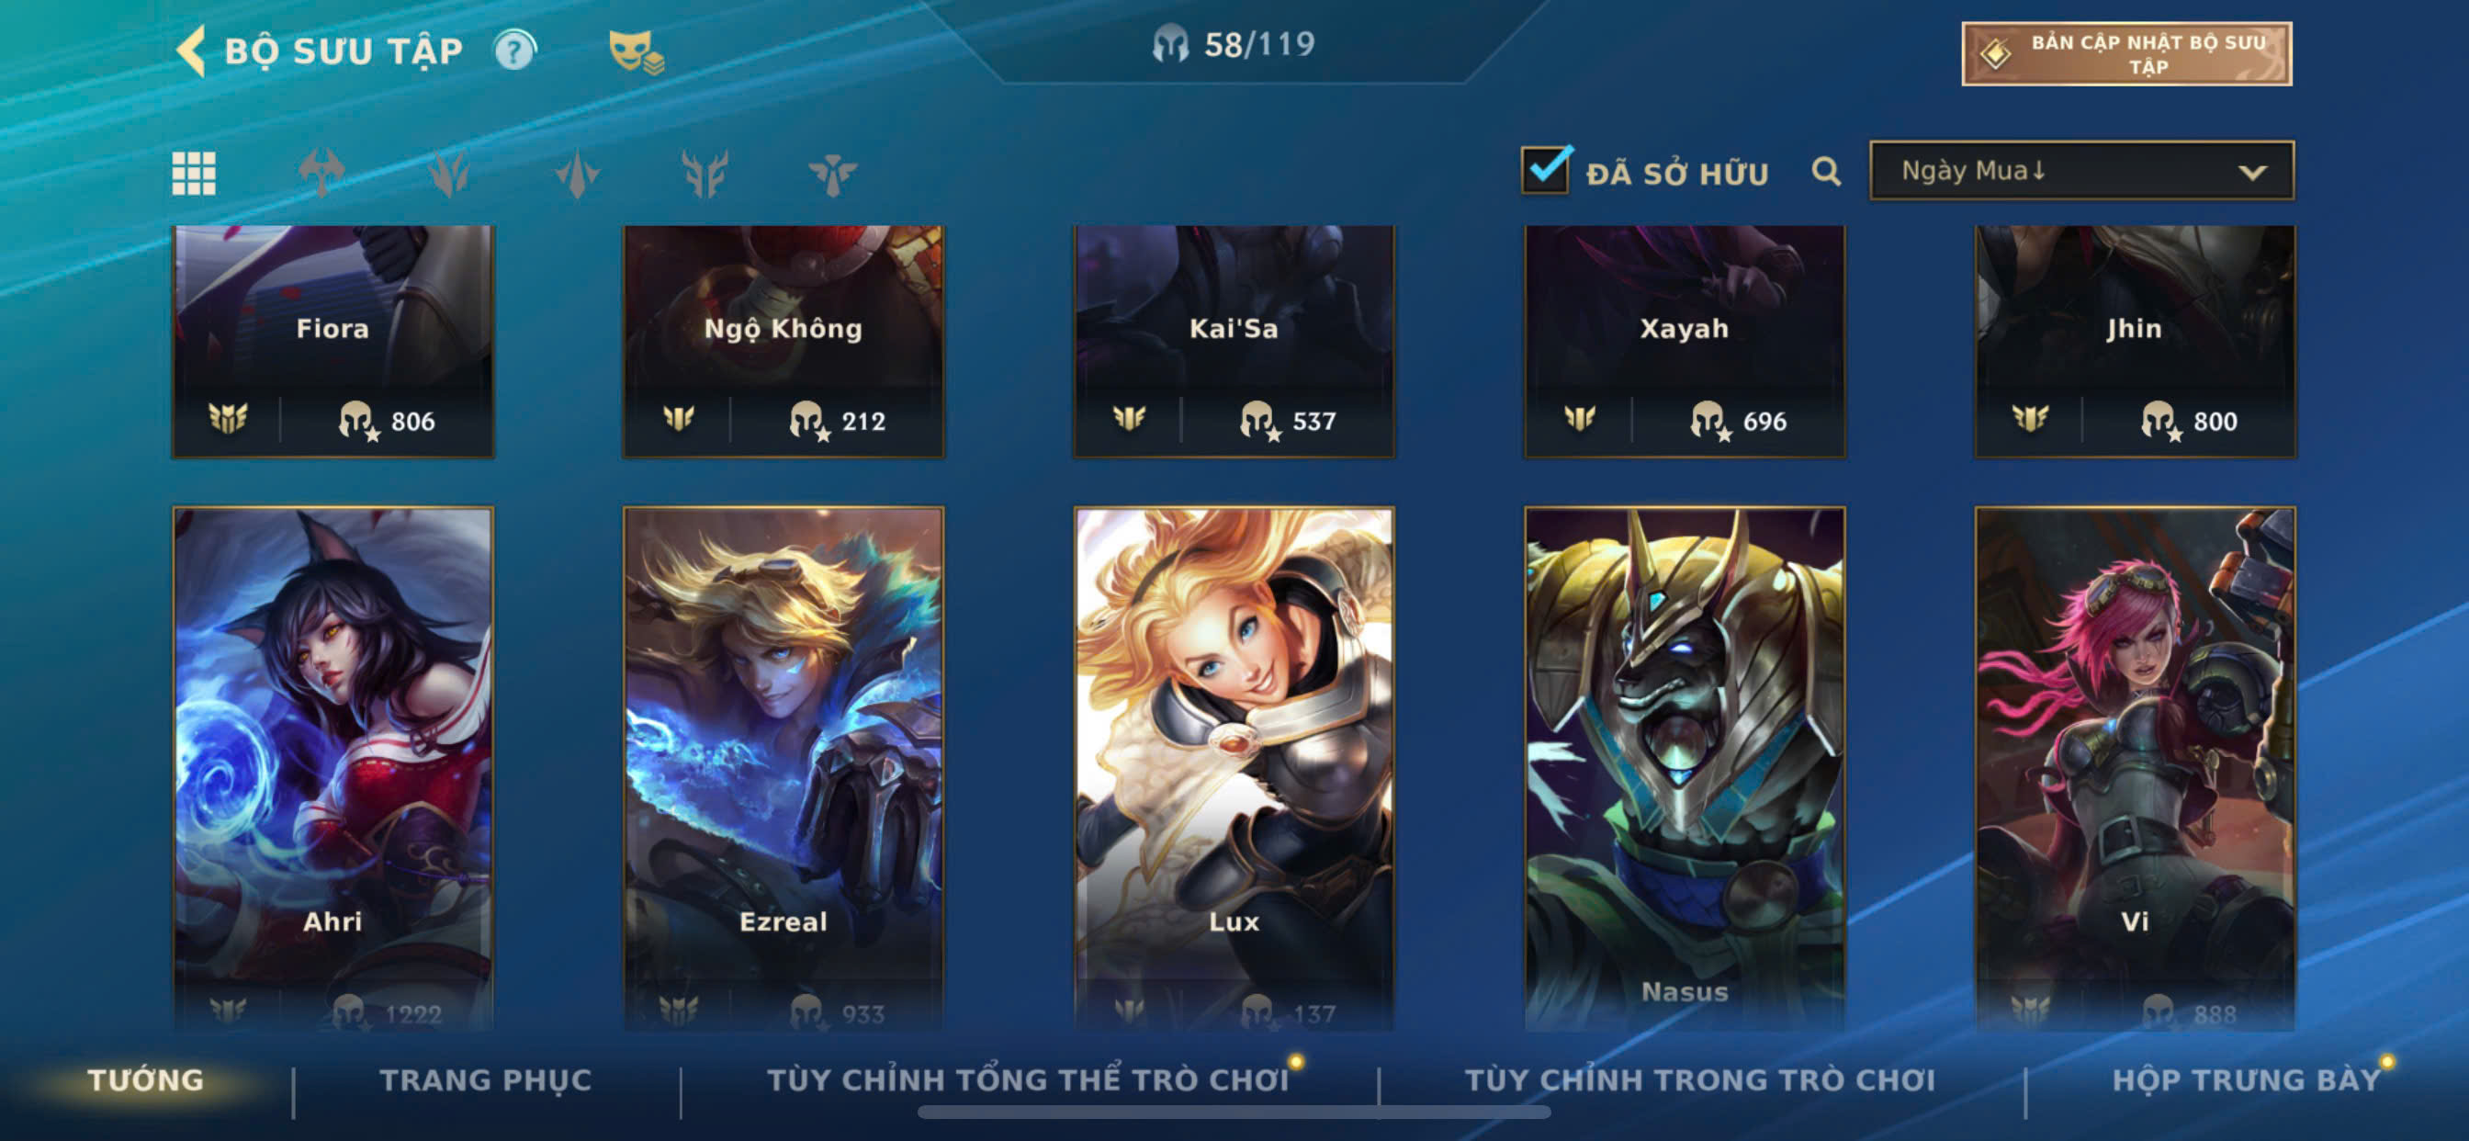Click the bottom horizontal scrollbar
This screenshot has width=2469, height=1141.
coord(1234,1113)
